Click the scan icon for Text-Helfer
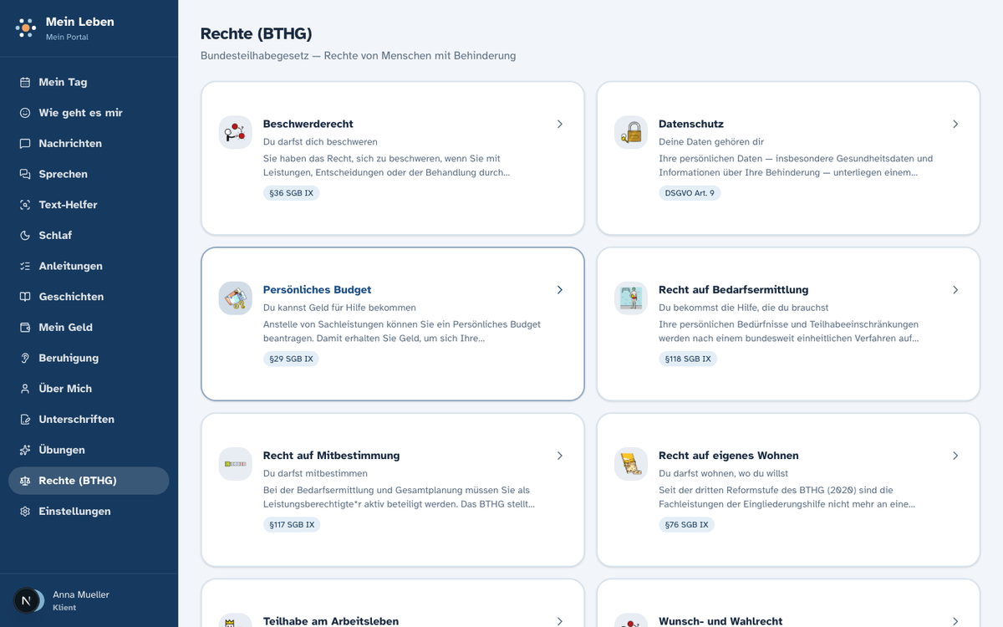 click(25, 205)
